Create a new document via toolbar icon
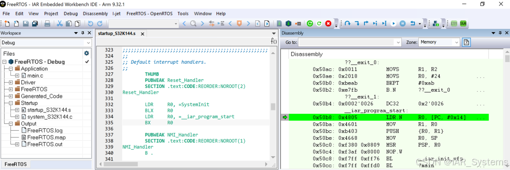510x170 pixels. (x=7, y=24)
